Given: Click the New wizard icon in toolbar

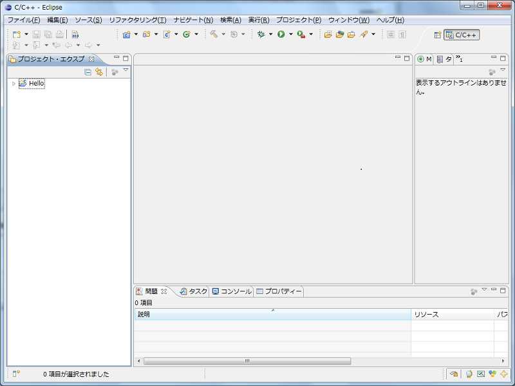Looking at the screenshot, I should click(x=17, y=34).
